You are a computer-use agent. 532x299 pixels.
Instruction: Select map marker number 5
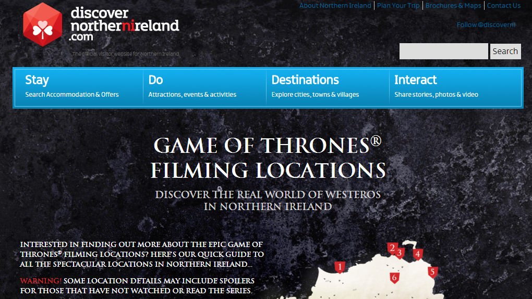coord(432,272)
